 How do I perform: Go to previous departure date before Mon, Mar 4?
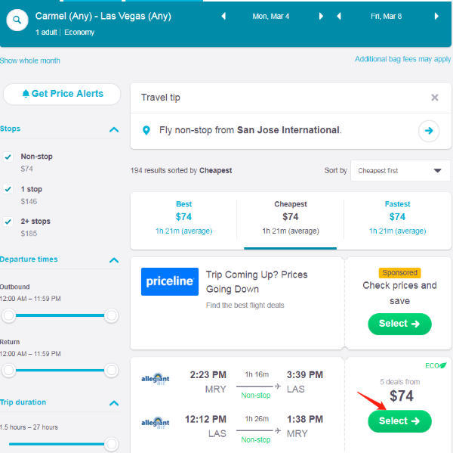click(x=223, y=16)
